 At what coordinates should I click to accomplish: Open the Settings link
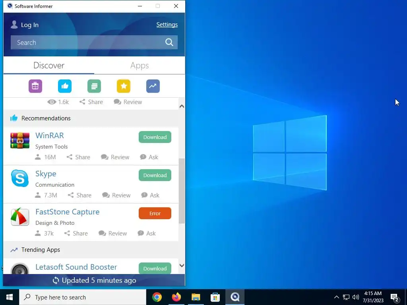click(167, 25)
